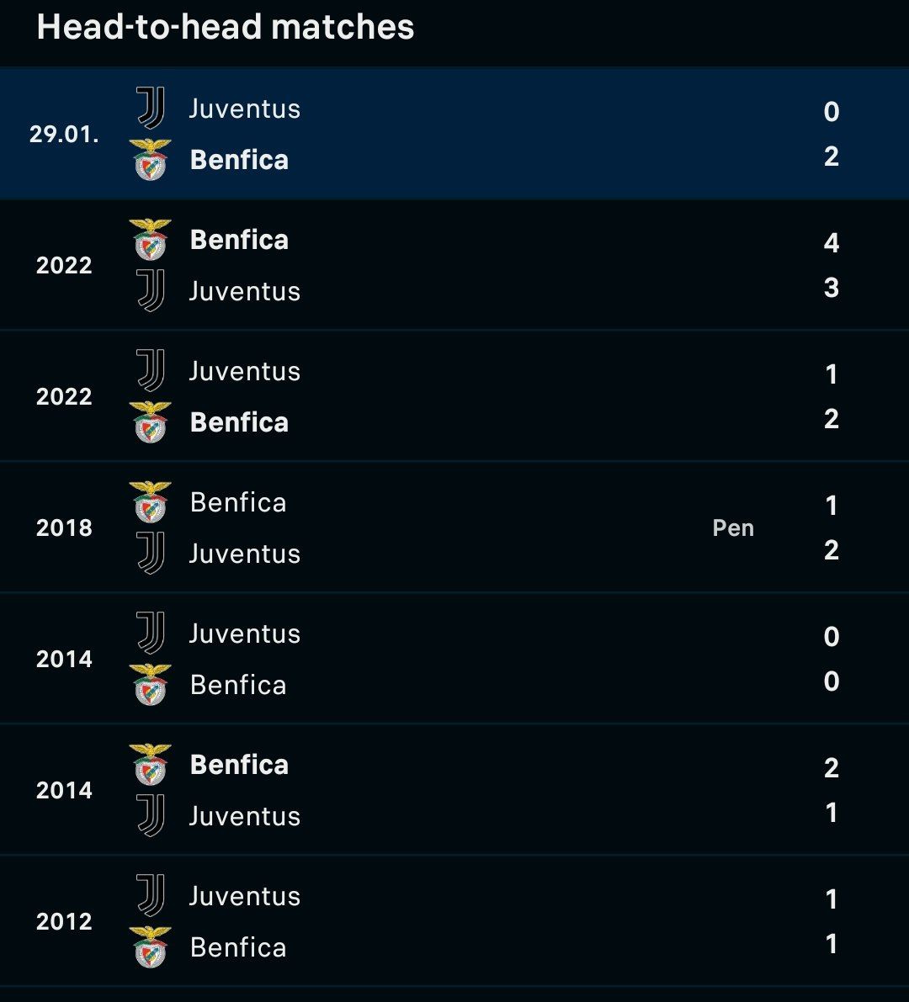The height and width of the screenshot is (1002, 909).
Task: Click the 29.01. match date
Action: (x=65, y=135)
